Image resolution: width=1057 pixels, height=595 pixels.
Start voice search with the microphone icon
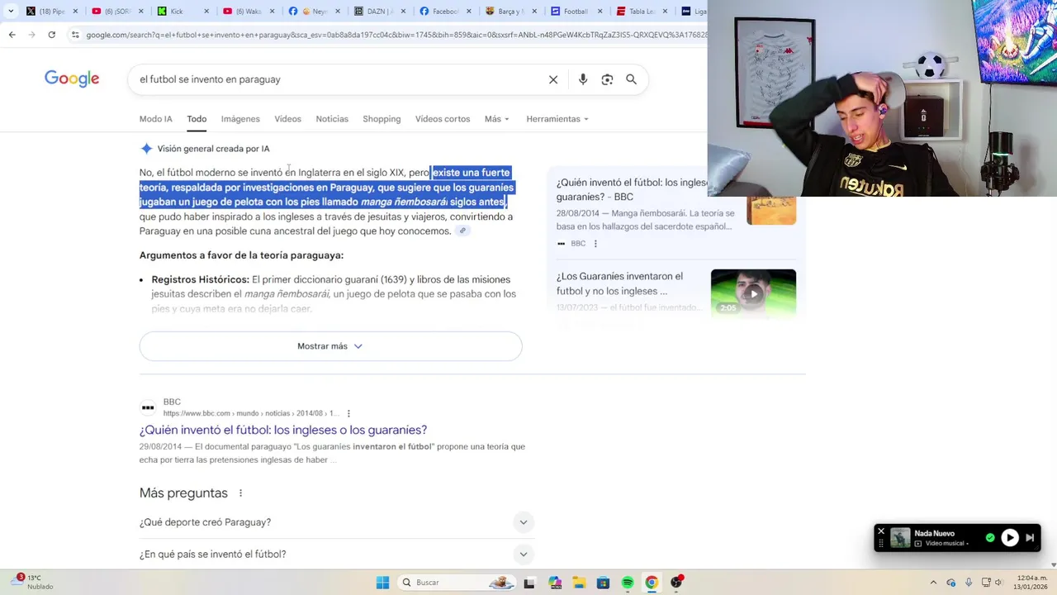coord(583,79)
